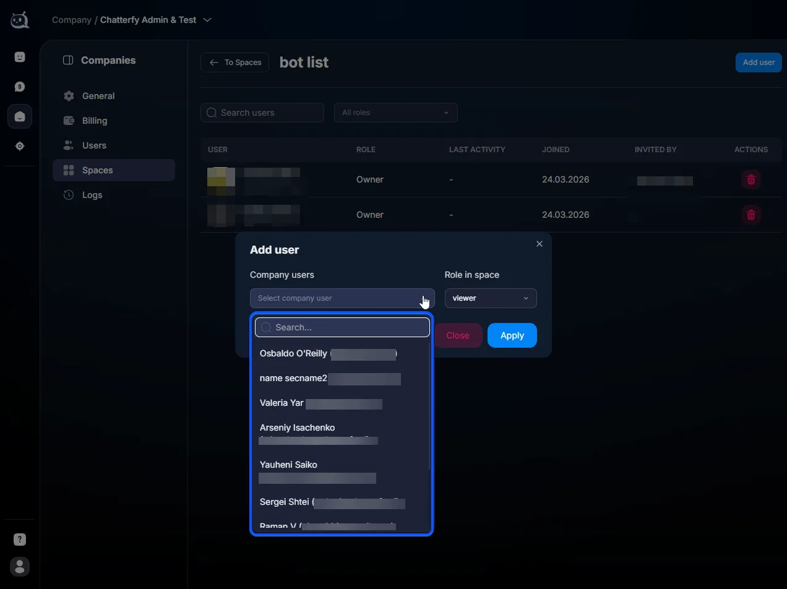The height and width of the screenshot is (589, 787).
Task: Select the highlighted company building icon in rail
Action: (x=20, y=116)
